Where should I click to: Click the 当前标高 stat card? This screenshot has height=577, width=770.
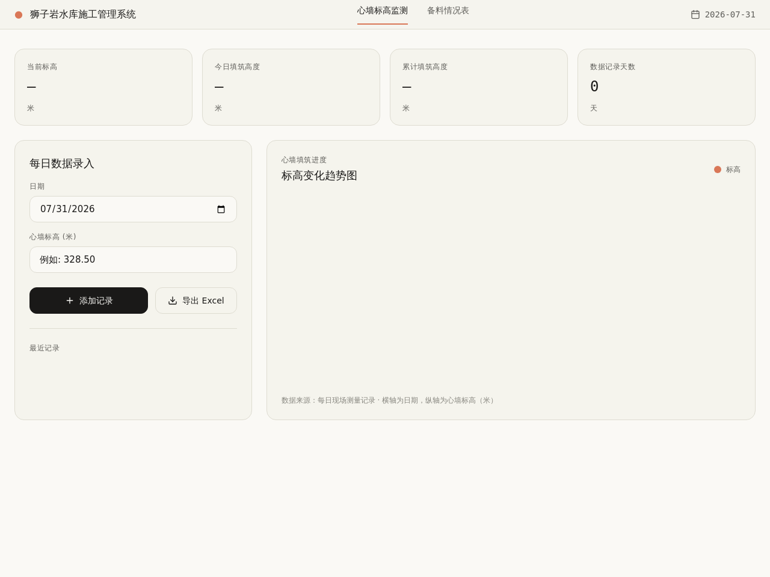pos(103,87)
